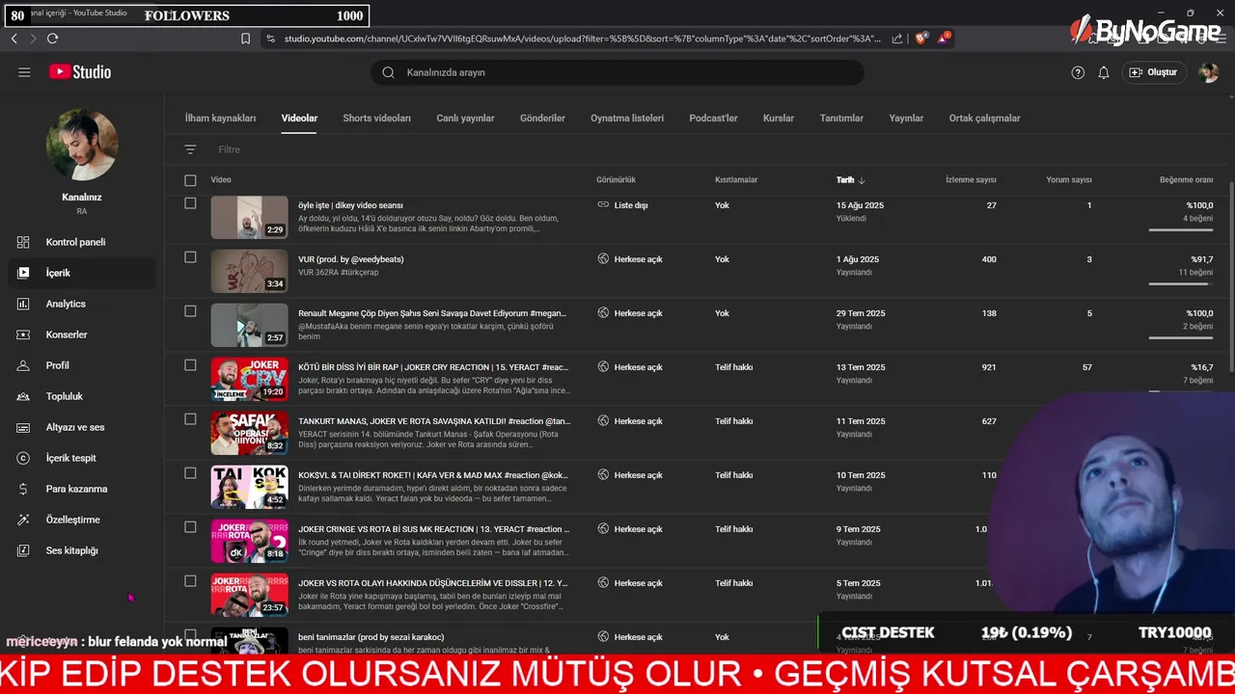Open the help question mark icon
This screenshot has width=1235, height=694.
(1078, 72)
